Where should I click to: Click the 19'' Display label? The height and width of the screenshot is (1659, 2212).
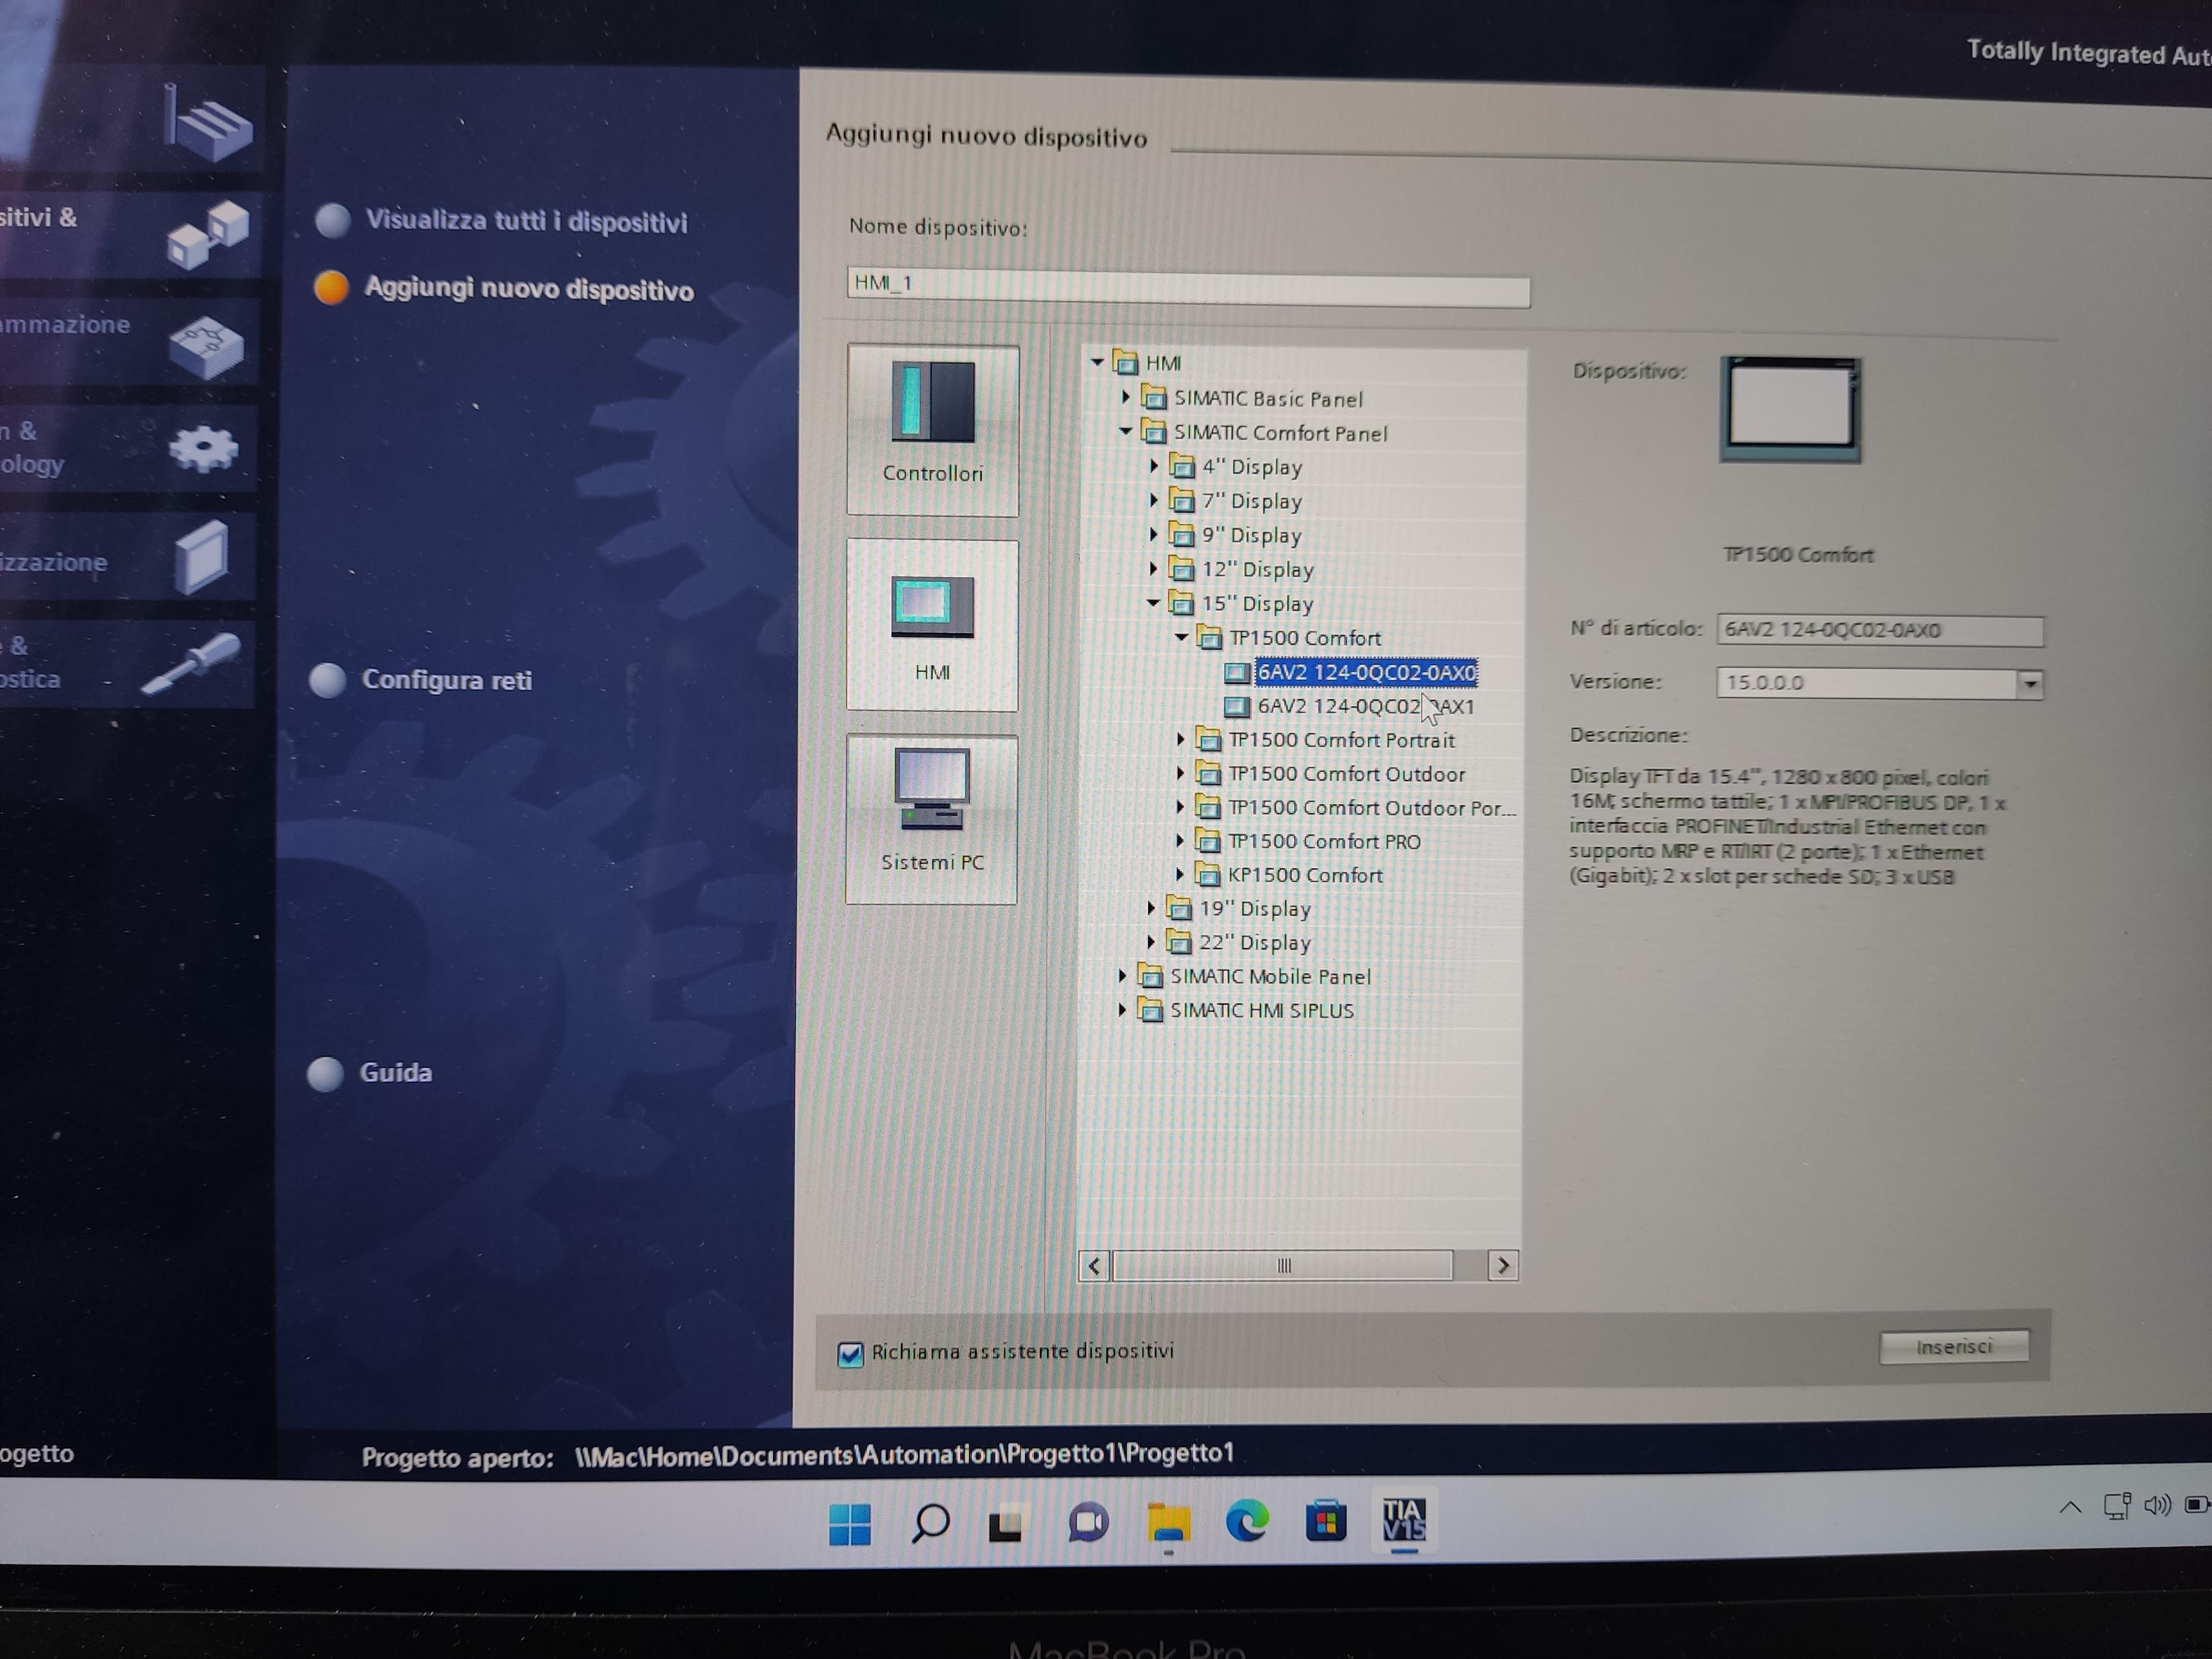(1255, 909)
